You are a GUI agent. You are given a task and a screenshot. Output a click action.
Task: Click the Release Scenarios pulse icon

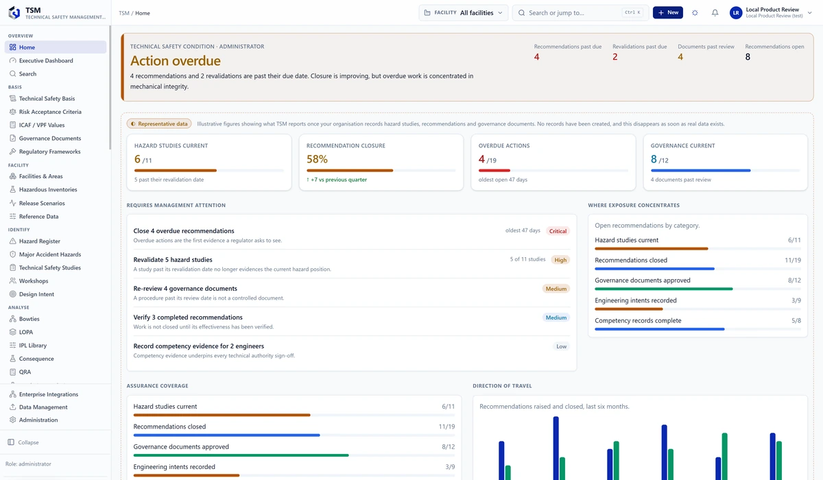coord(12,203)
